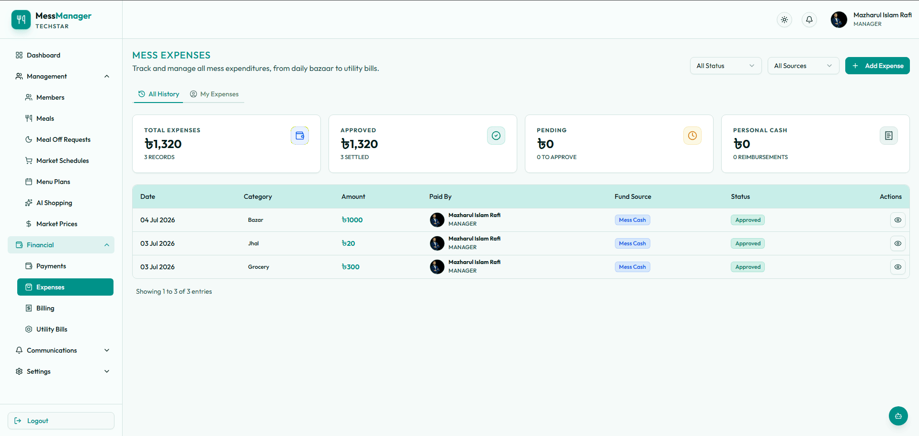Open the Payments page
The image size is (919, 436).
[65, 266]
